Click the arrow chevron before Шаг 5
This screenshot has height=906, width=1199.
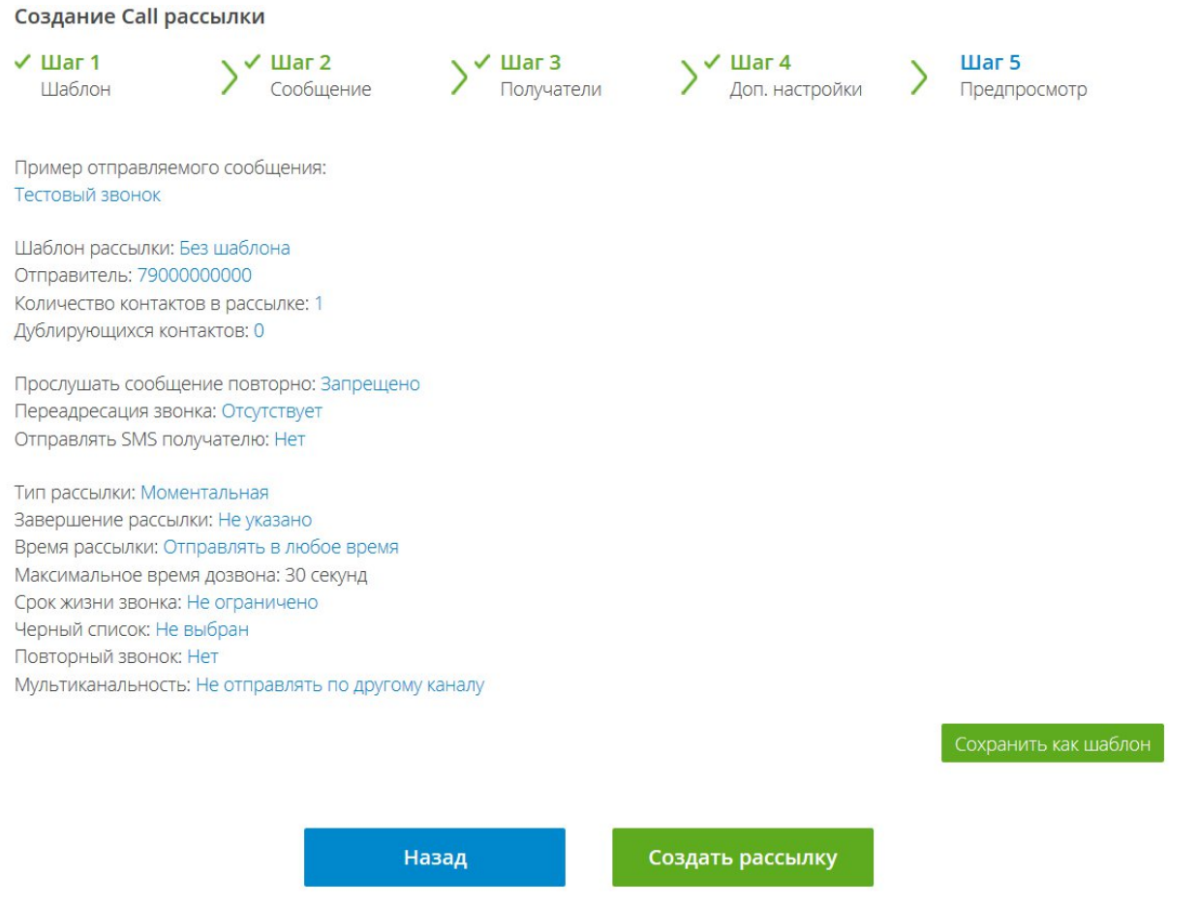pyautogui.click(x=917, y=76)
